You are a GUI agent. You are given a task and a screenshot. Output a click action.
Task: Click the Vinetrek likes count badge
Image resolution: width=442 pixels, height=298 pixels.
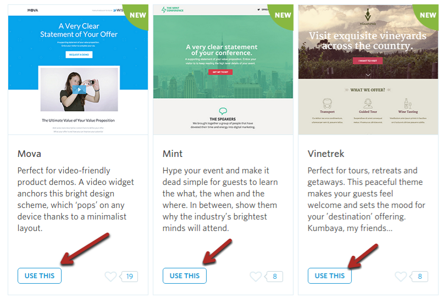pyautogui.click(x=419, y=277)
